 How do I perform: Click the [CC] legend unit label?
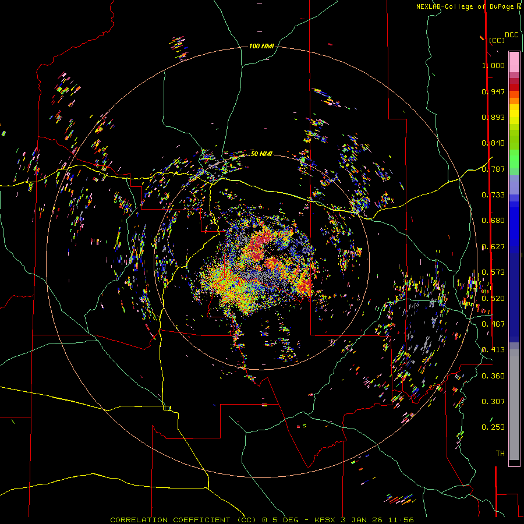[x=497, y=40]
